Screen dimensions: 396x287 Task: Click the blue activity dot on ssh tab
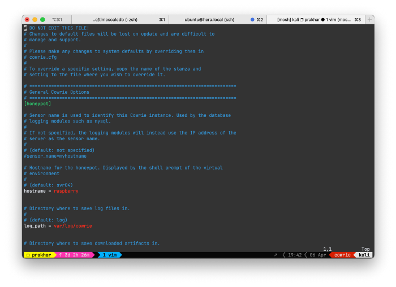tap(252, 20)
